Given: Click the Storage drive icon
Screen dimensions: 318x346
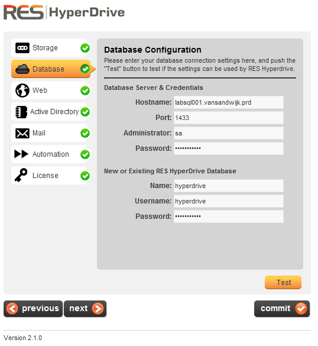Looking at the screenshot, I should pyautogui.click(x=22, y=48).
